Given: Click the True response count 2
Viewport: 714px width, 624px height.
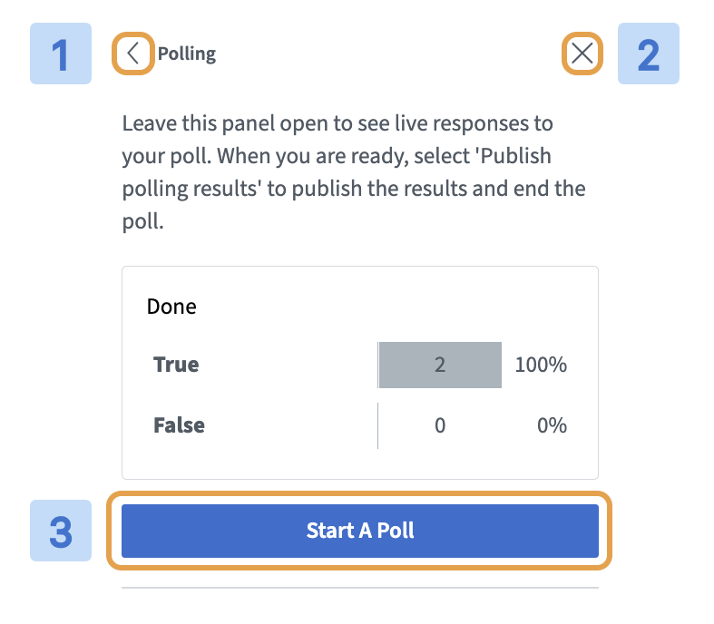Looking at the screenshot, I should pyautogui.click(x=440, y=365).
